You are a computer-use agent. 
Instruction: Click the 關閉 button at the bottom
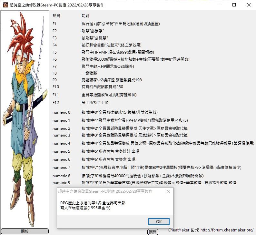tap(153, 232)
